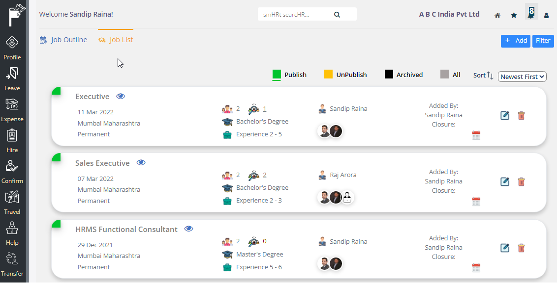Viewport: 557px width, 283px height.
Task: Open the Travel module icon
Action: click(12, 197)
